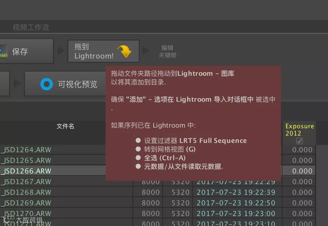Viewport: 328px width, 226px height.
Task: Click exposure value for _JSD1265.ARW
Action: point(302,161)
